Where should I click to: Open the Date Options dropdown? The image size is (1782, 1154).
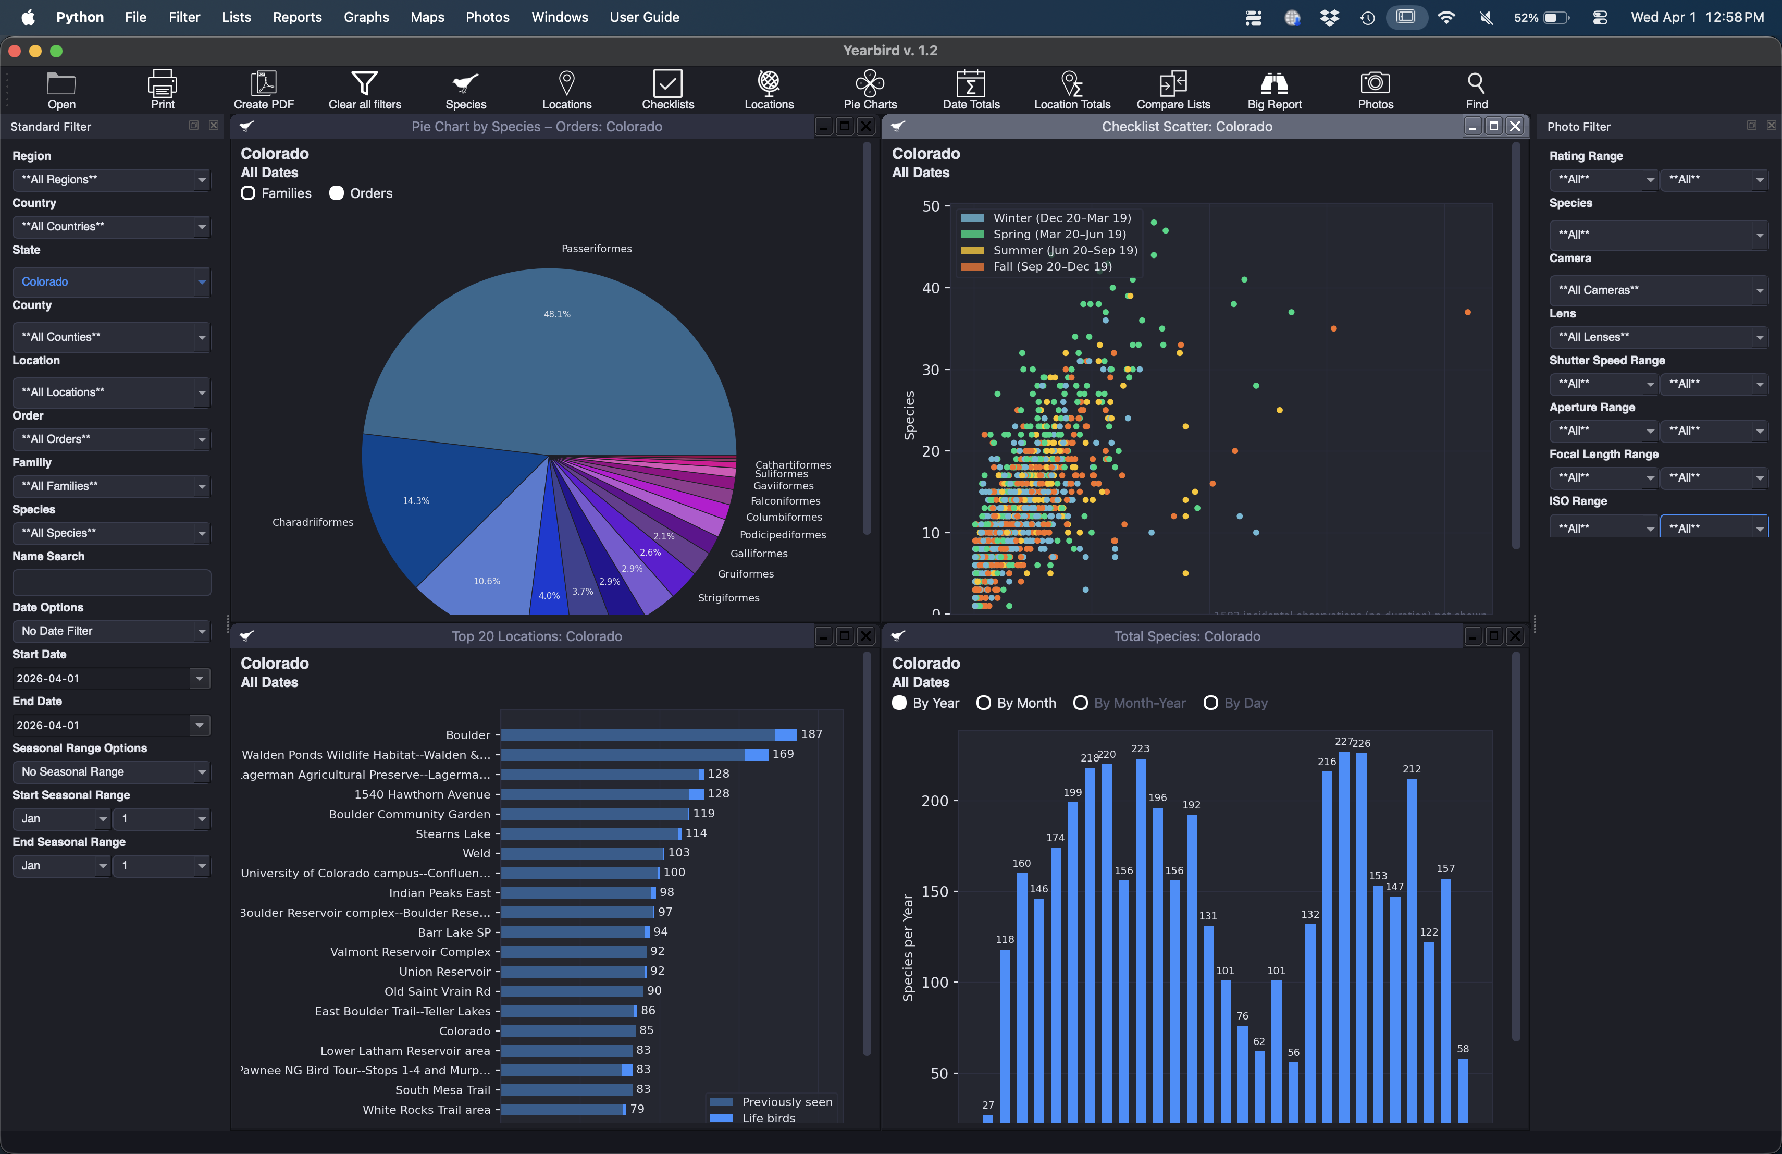111,631
